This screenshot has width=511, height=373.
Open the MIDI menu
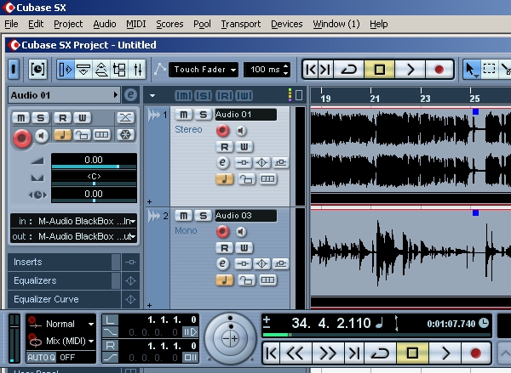click(x=136, y=24)
